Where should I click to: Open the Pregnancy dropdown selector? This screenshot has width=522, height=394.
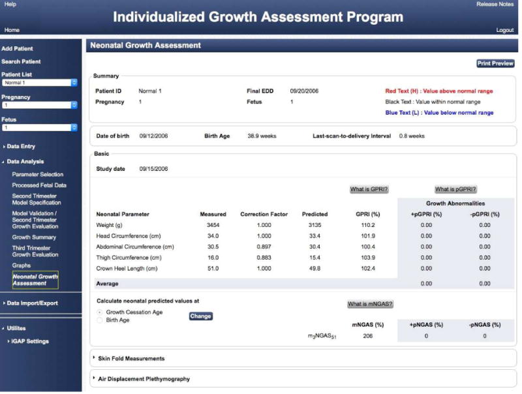39,105
